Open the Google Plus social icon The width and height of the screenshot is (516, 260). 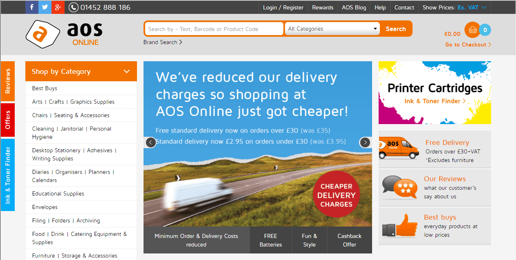point(58,7)
